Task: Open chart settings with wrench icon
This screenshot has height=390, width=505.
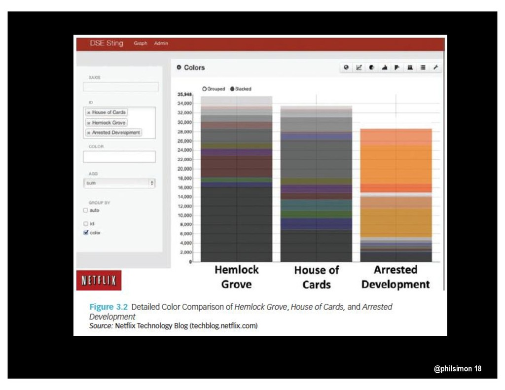Action: point(435,68)
